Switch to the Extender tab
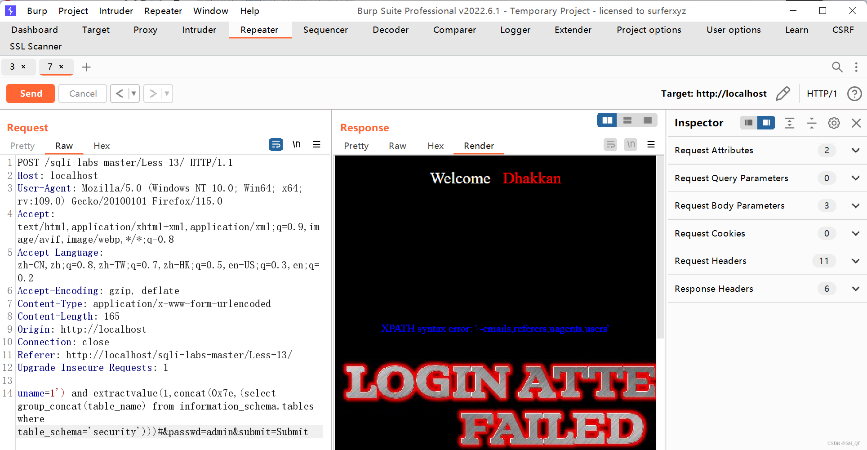This screenshot has width=867, height=450. [573, 30]
